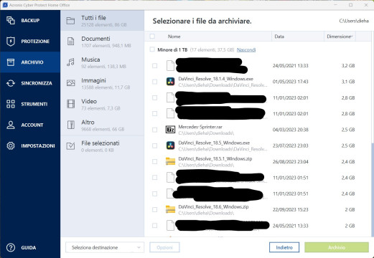Tick the select-all checkbox beside Nome header
Screen dimensions: 374x258
click(152, 37)
